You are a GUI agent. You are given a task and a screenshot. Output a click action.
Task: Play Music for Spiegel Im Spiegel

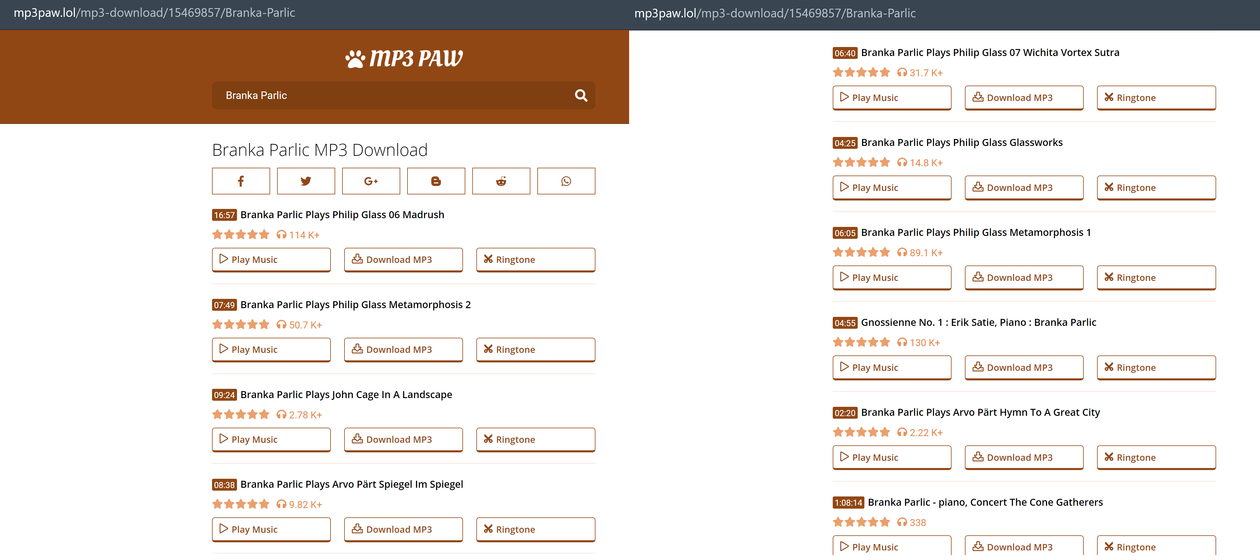tap(271, 529)
